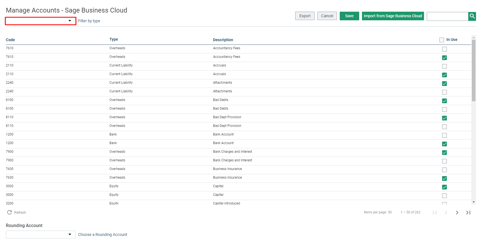Go to the next page arrow
The height and width of the screenshot is (249, 483).
coord(457,213)
